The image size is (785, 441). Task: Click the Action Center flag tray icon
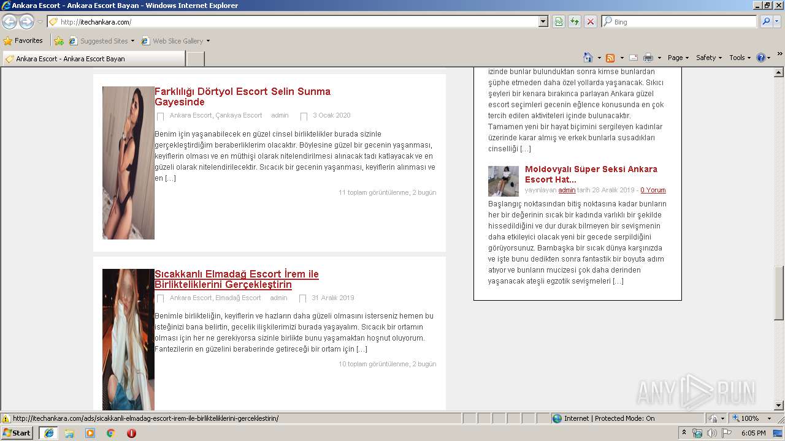click(x=726, y=433)
